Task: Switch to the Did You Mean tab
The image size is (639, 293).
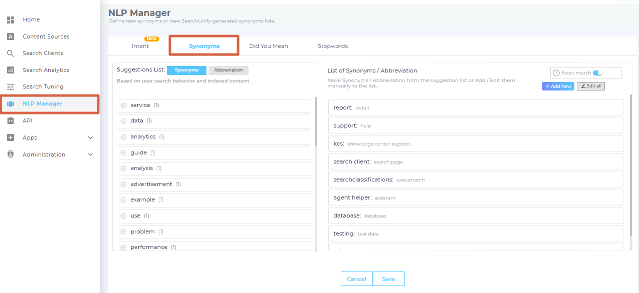Action: [269, 46]
